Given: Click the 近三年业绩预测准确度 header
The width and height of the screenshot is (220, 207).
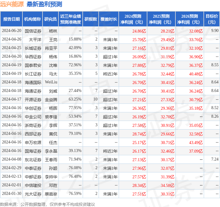Looking at the screenshot, I should pyautogui.click(x=71, y=19).
